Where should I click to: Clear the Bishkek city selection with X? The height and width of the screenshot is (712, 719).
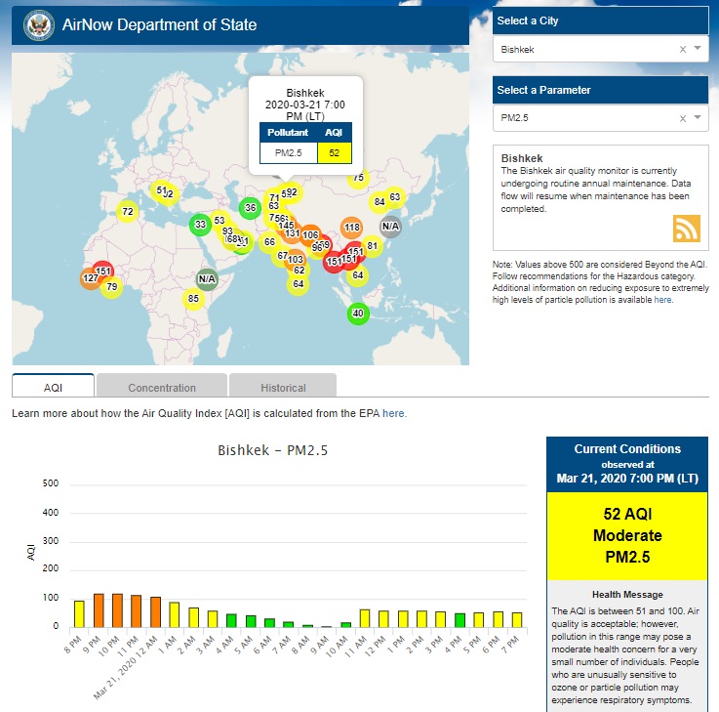click(683, 49)
